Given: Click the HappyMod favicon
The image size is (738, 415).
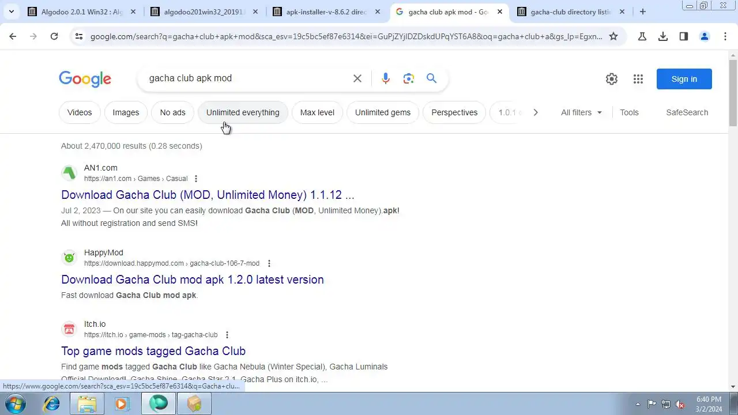Looking at the screenshot, I should click(x=69, y=258).
